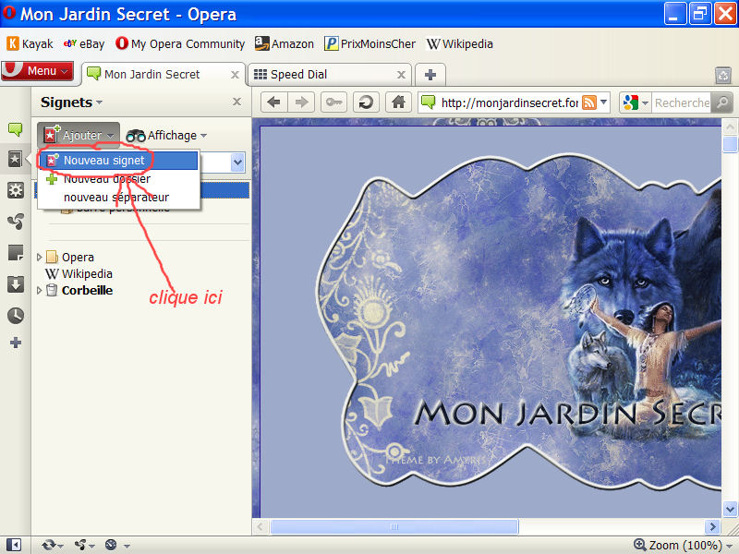Viewport: 739px width, 554px height.
Task: Click the Ajouter dropdown button
Action: point(79,135)
